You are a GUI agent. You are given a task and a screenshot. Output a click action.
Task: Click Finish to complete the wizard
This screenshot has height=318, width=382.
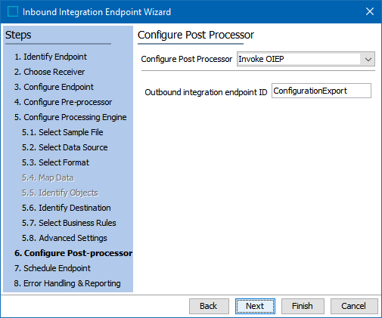point(303,306)
